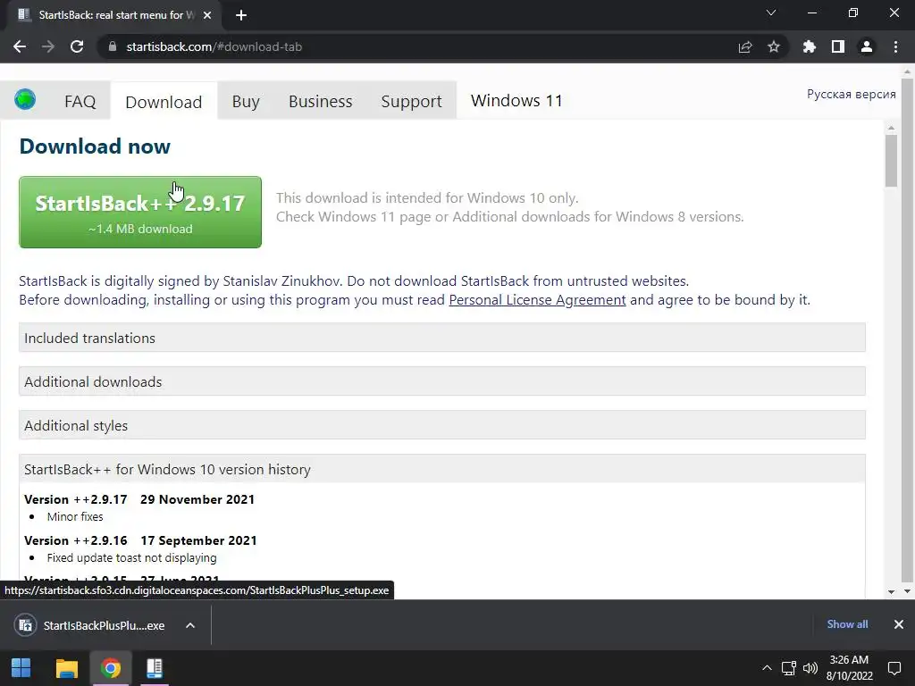915x686 pixels.
Task: Open the Support tab
Action: (x=411, y=101)
